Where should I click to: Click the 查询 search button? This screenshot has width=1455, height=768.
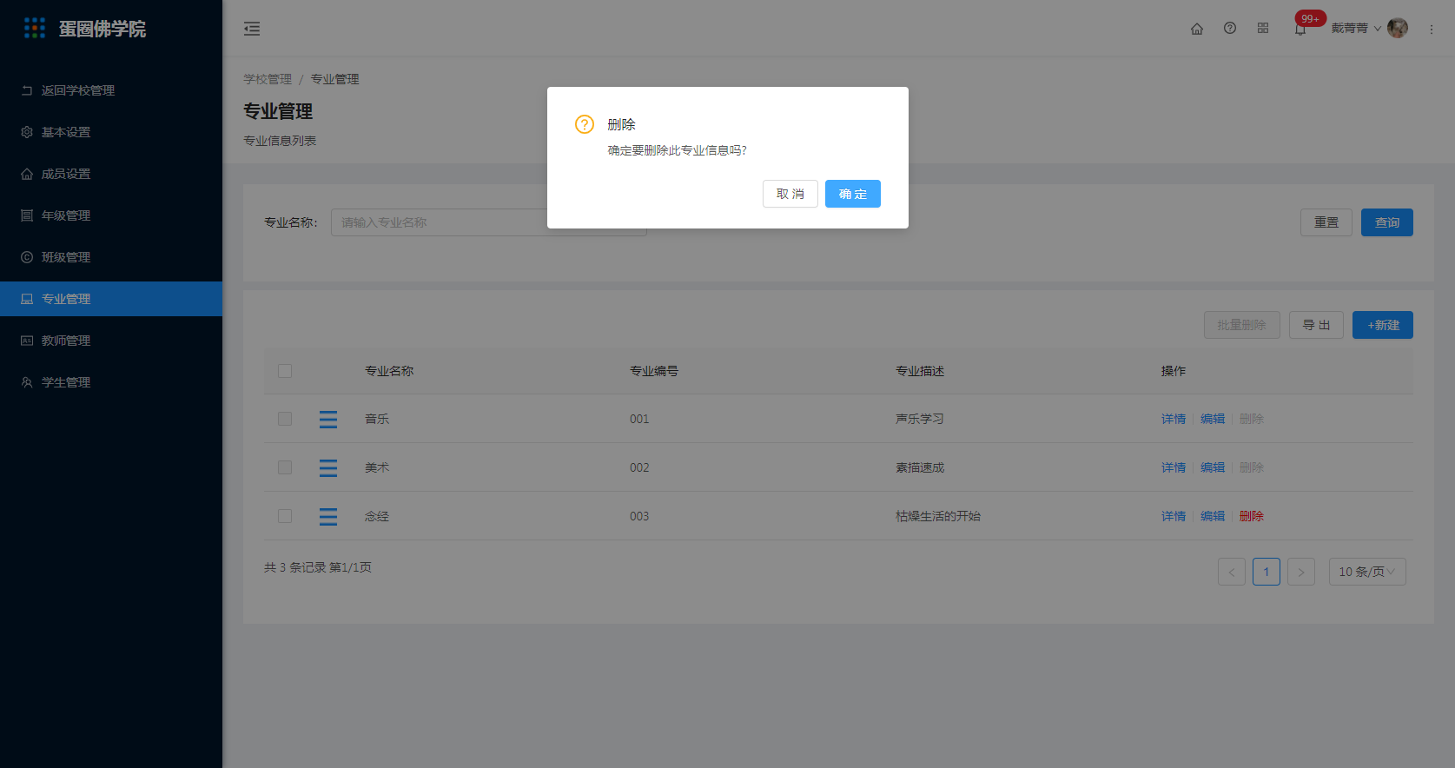click(x=1386, y=222)
